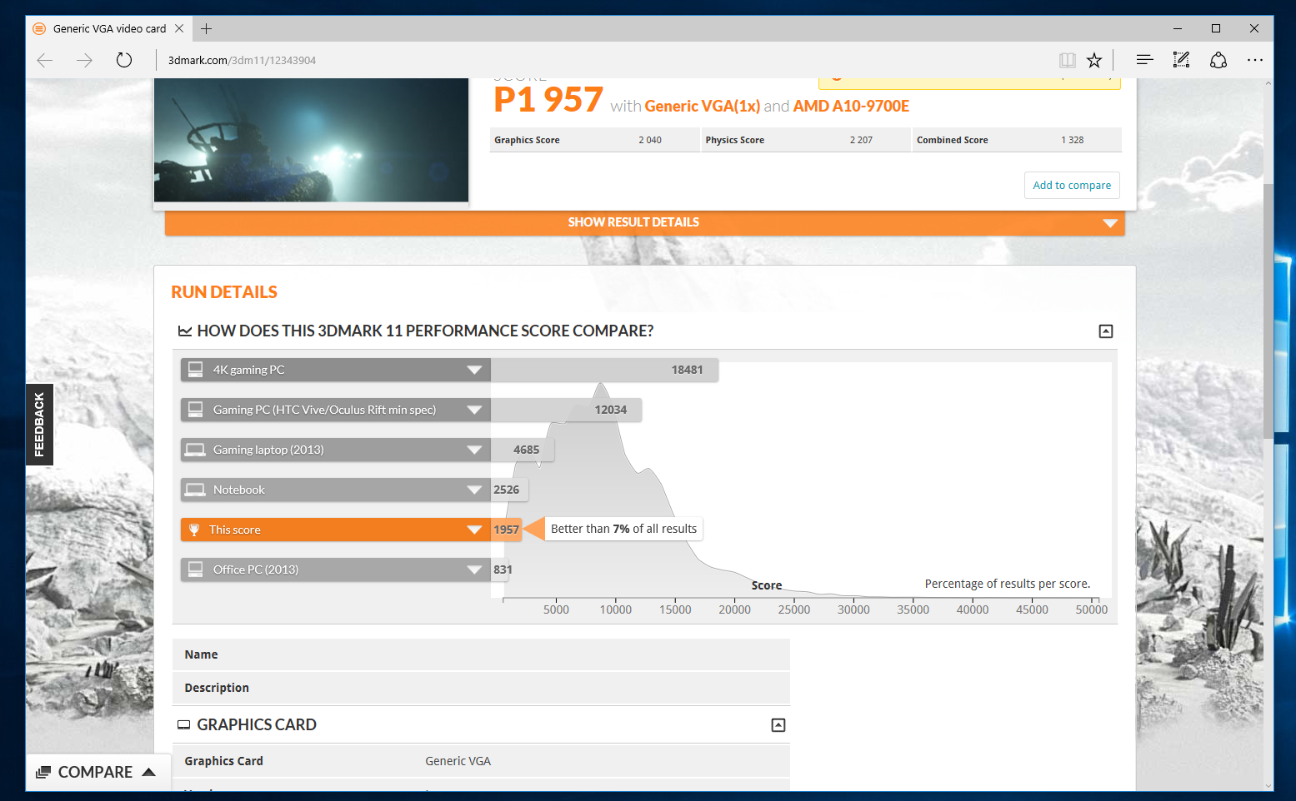Click the address bar URL

pyautogui.click(x=242, y=60)
